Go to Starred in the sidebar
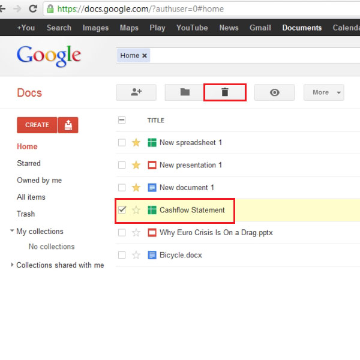 pos(29,163)
